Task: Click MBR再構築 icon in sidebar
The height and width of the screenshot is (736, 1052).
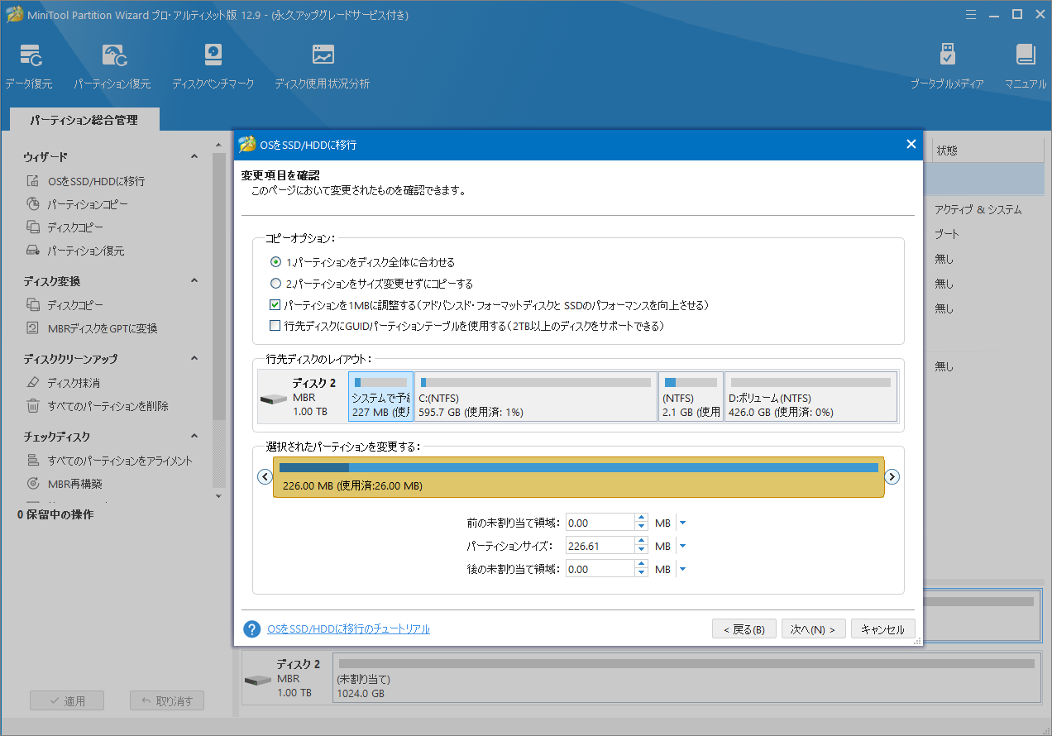Action: (33, 484)
